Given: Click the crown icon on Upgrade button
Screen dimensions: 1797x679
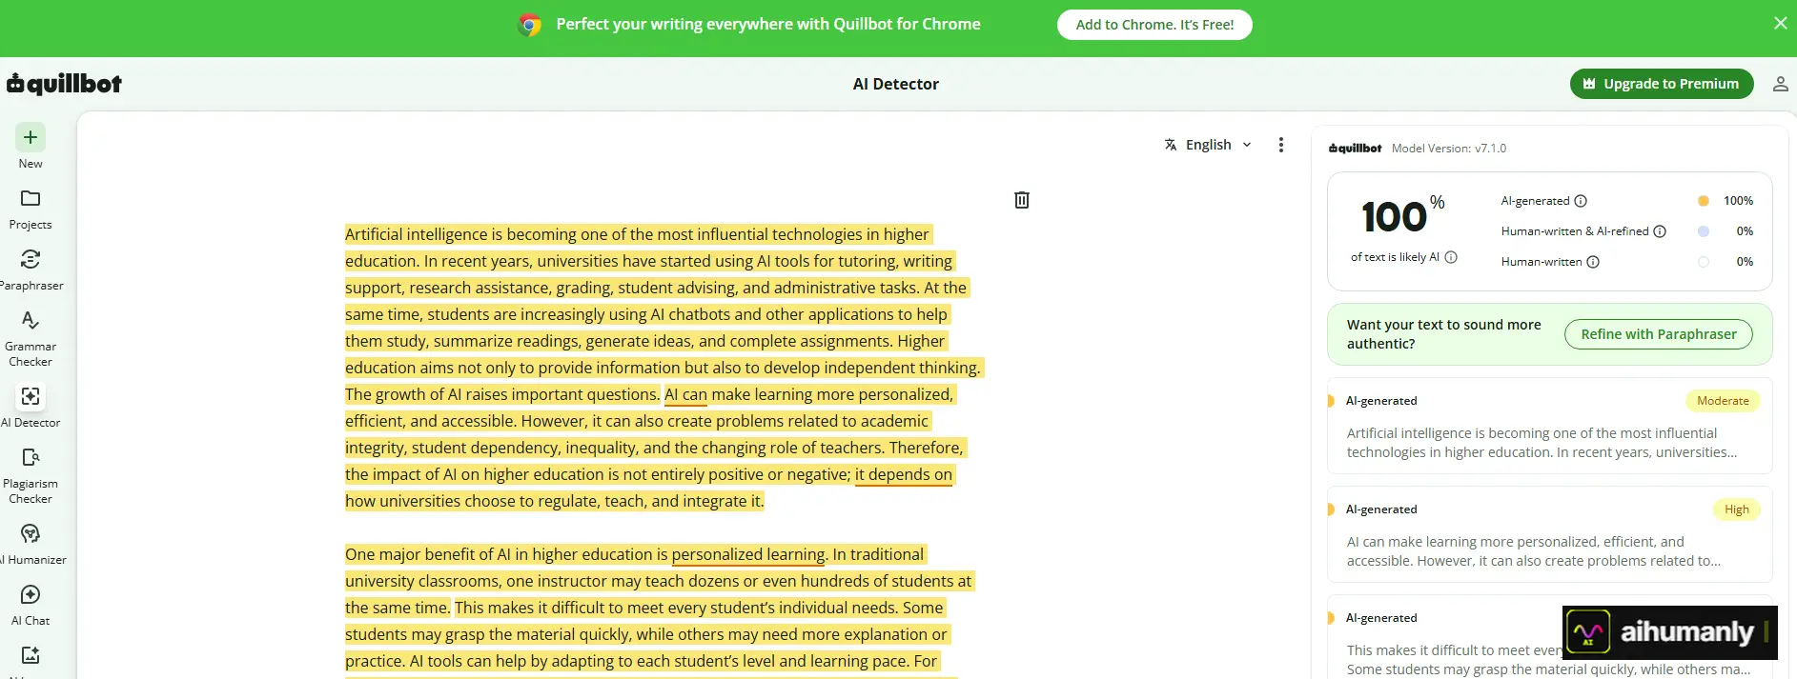Looking at the screenshot, I should [x=1589, y=84].
